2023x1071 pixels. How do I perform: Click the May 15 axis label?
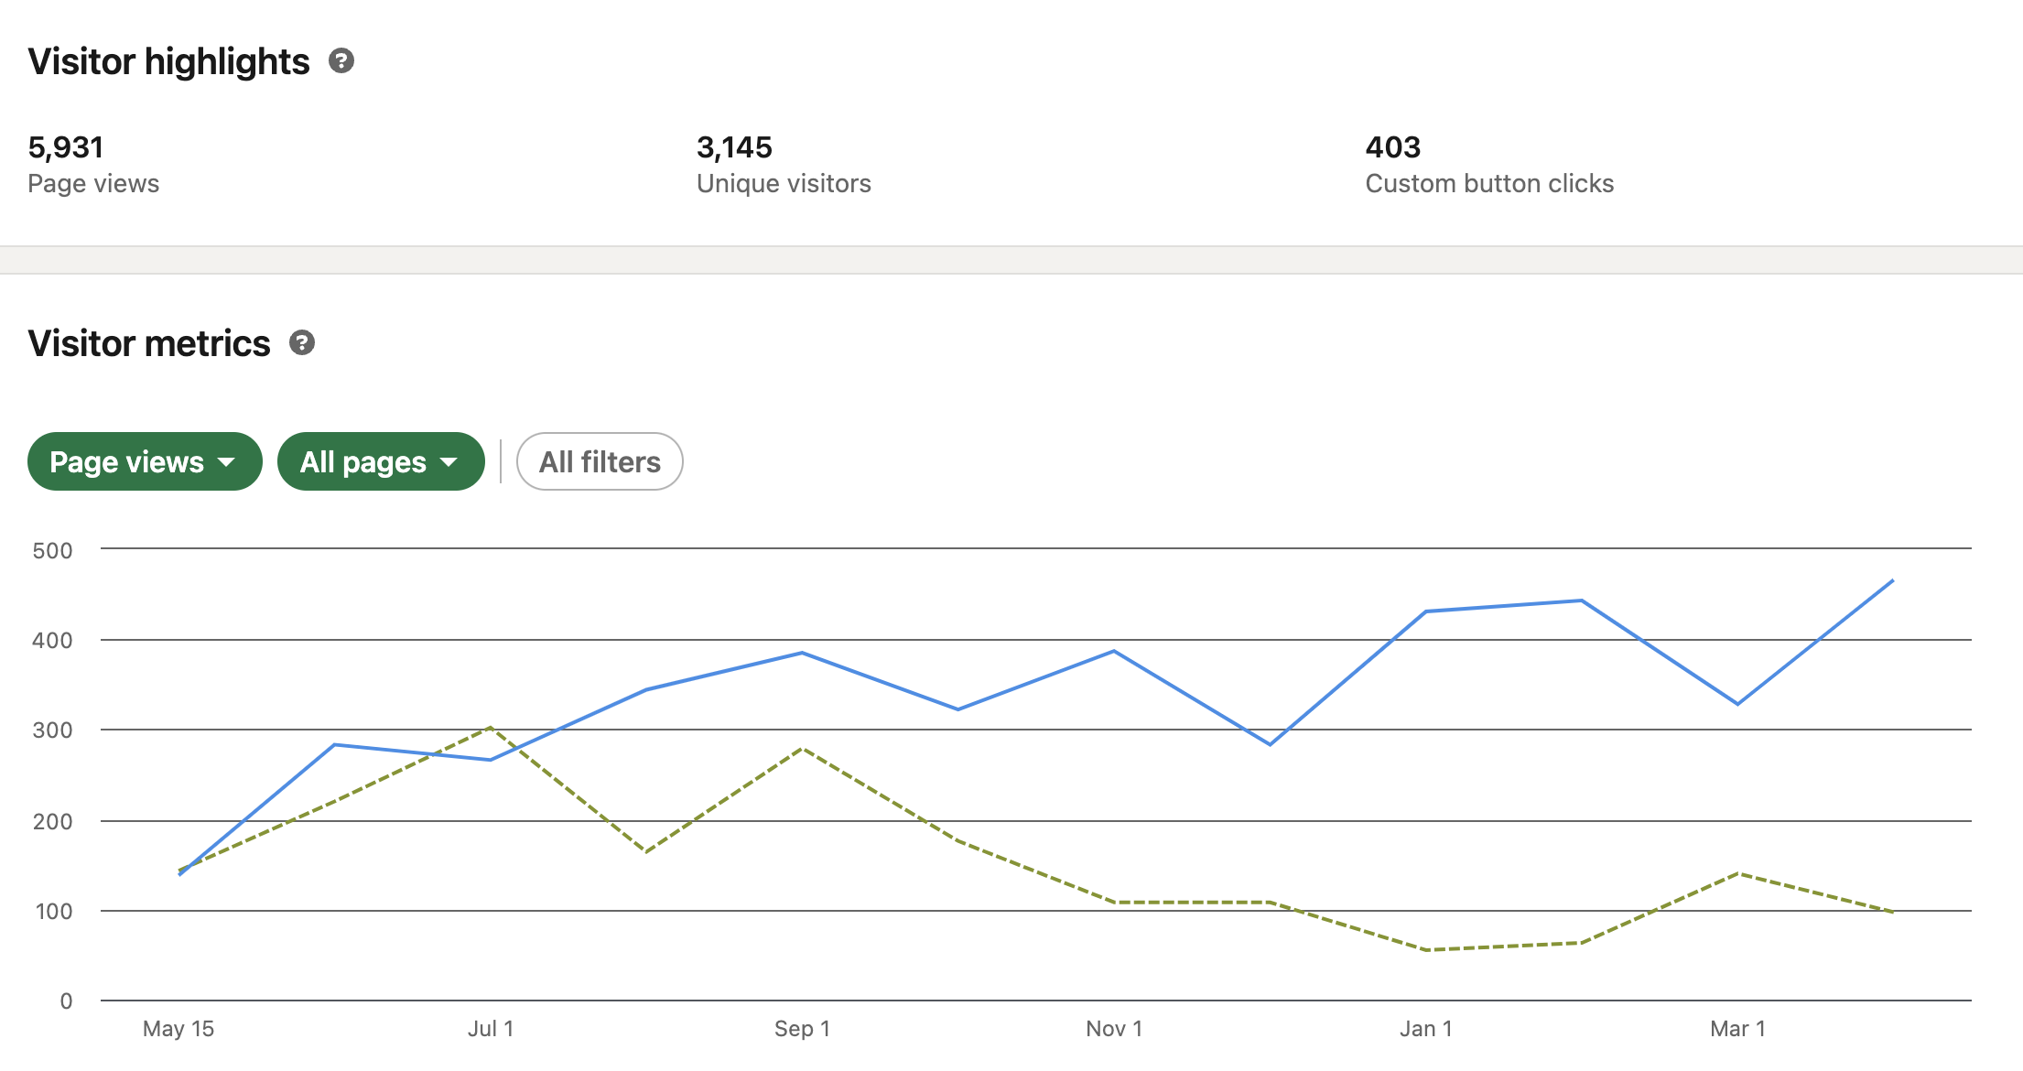click(178, 1029)
